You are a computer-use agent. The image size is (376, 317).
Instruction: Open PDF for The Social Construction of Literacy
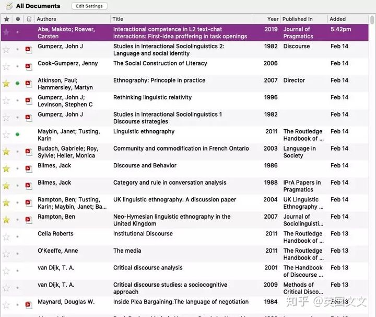pyautogui.click(x=29, y=66)
